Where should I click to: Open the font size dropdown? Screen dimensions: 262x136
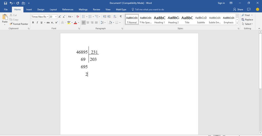56,17
